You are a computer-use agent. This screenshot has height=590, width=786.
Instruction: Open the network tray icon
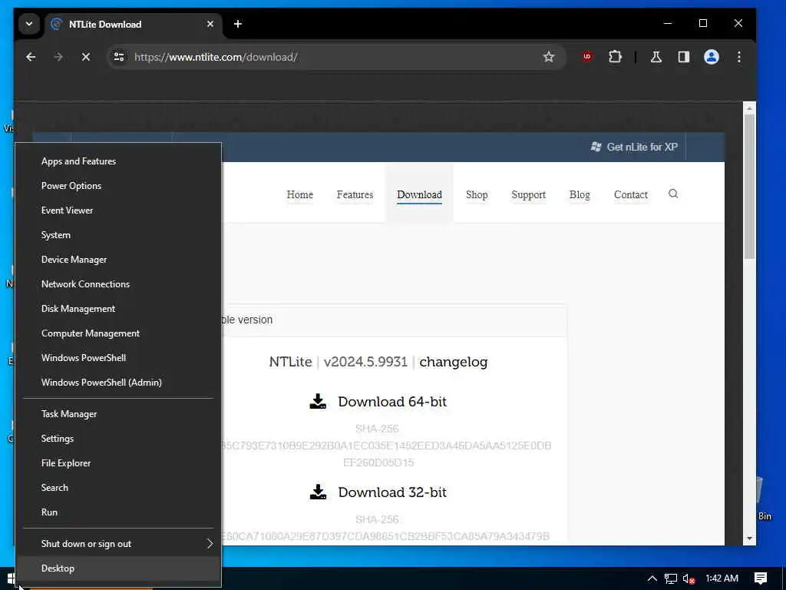[671, 578]
